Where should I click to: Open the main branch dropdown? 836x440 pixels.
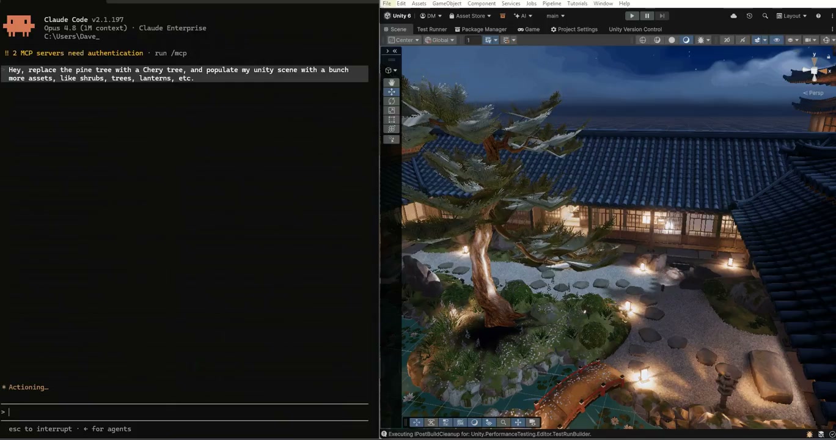pos(555,16)
